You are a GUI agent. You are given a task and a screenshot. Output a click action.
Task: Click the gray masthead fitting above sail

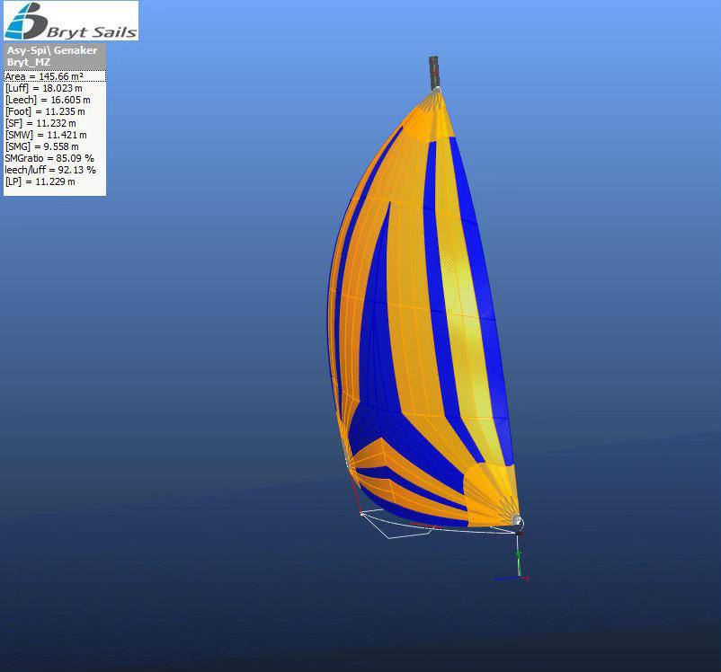point(434,72)
